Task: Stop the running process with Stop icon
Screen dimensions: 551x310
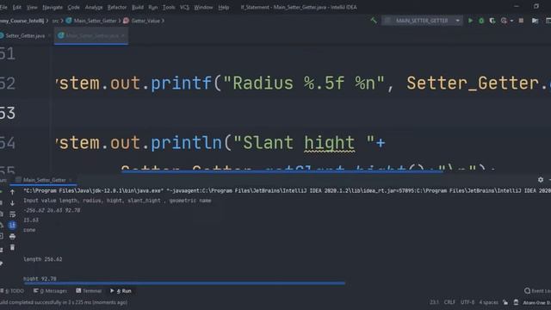Action: [521, 21]
